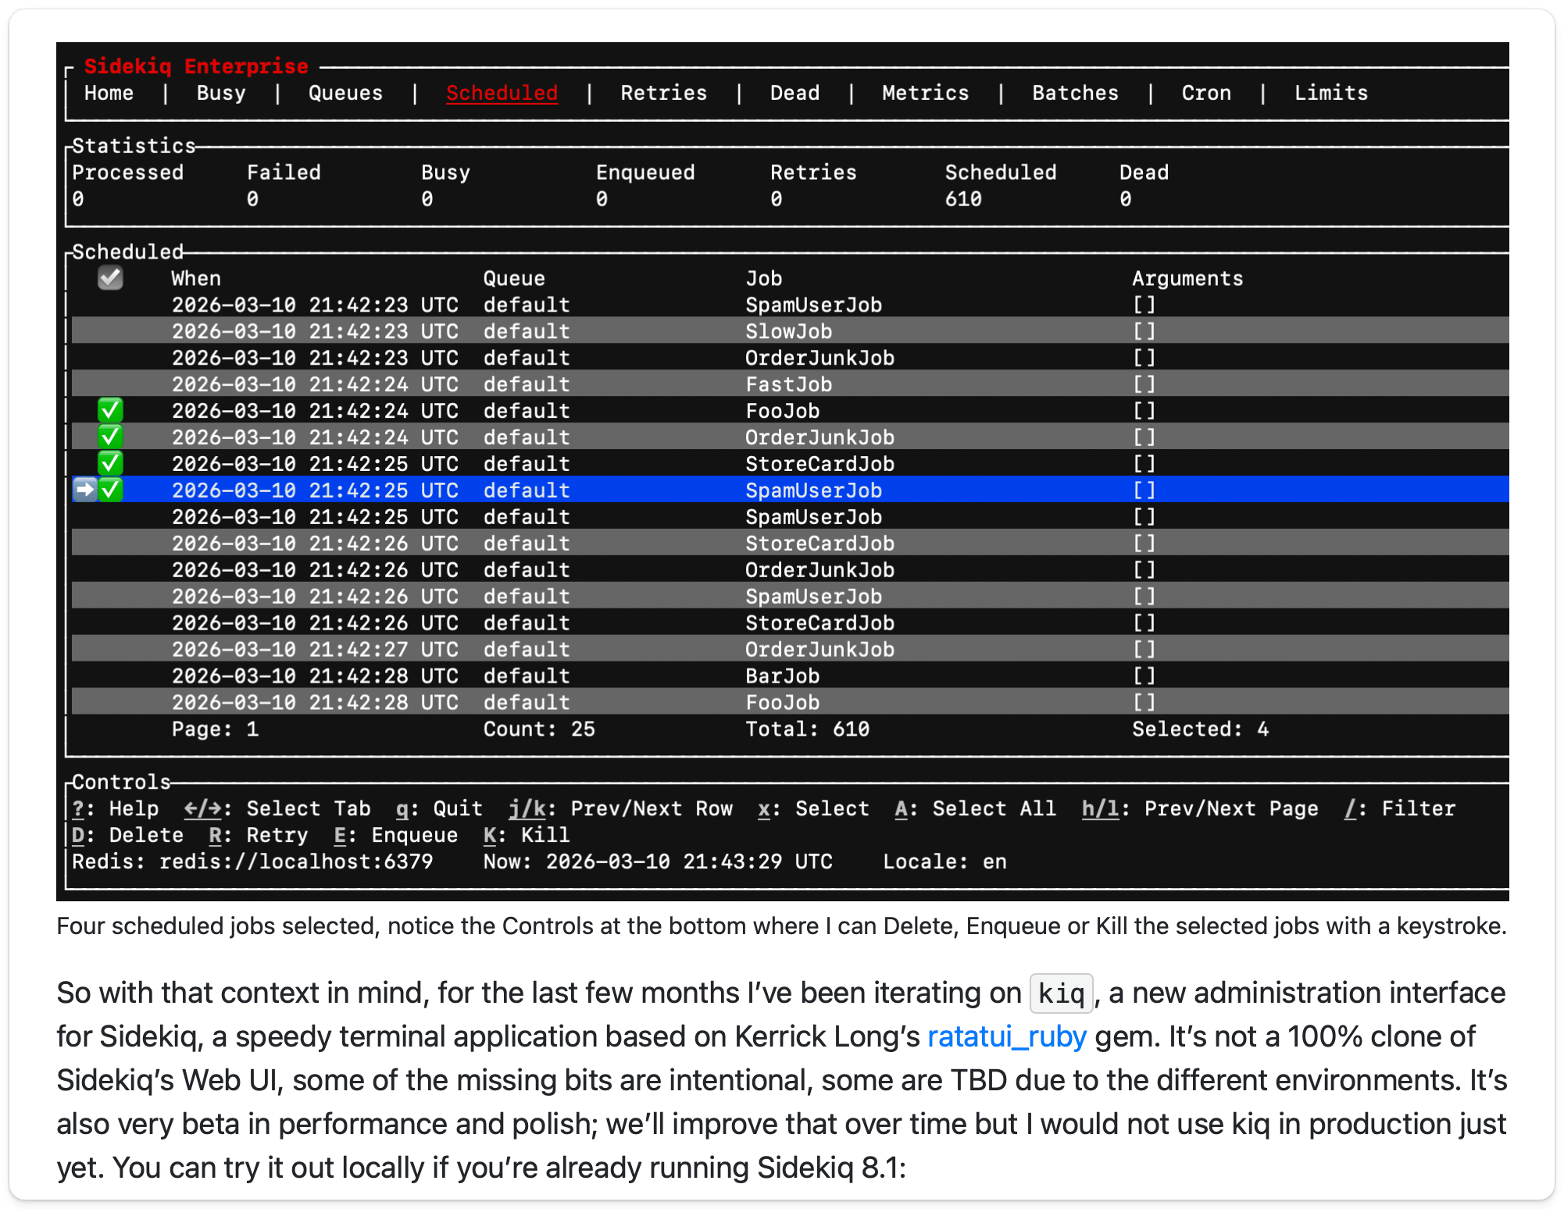Switch to the Retries tab
1564x1209 pixels.
(x=663, y=93)
